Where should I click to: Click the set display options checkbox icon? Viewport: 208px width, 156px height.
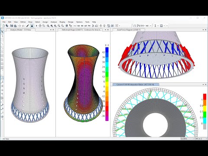pyautogui.click(x=112, y=26)
